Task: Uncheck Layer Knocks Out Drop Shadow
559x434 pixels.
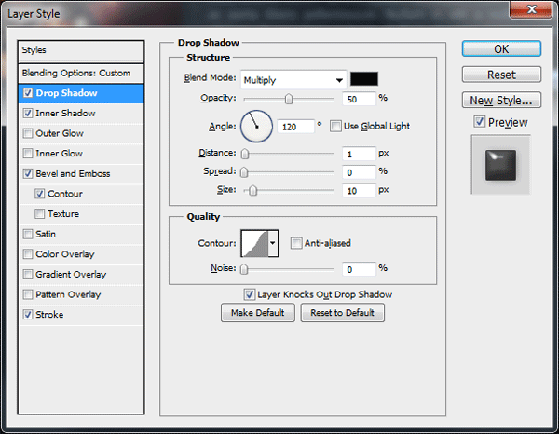Action: click(x=249, y=294)
